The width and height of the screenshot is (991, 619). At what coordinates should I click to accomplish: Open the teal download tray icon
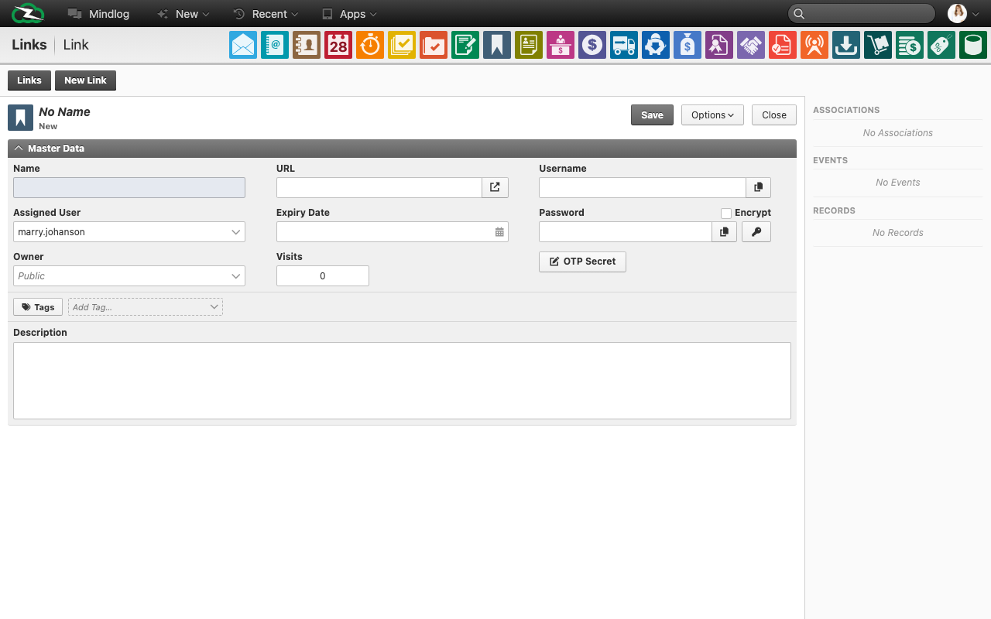tap(846, 45)
